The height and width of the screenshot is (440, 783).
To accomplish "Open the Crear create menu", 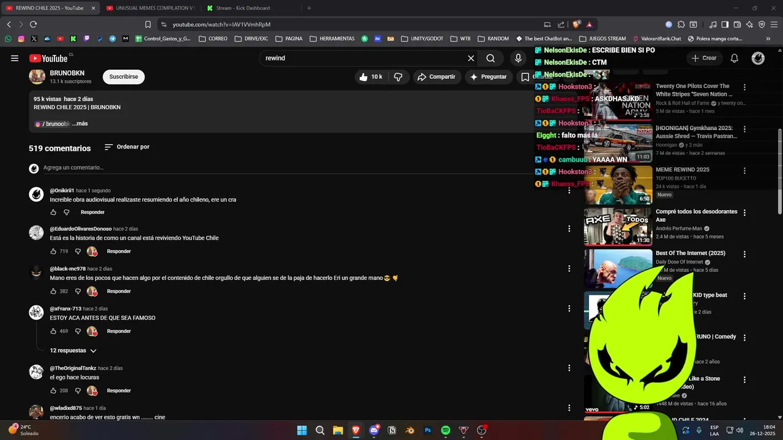I will [x=703, y=58].
